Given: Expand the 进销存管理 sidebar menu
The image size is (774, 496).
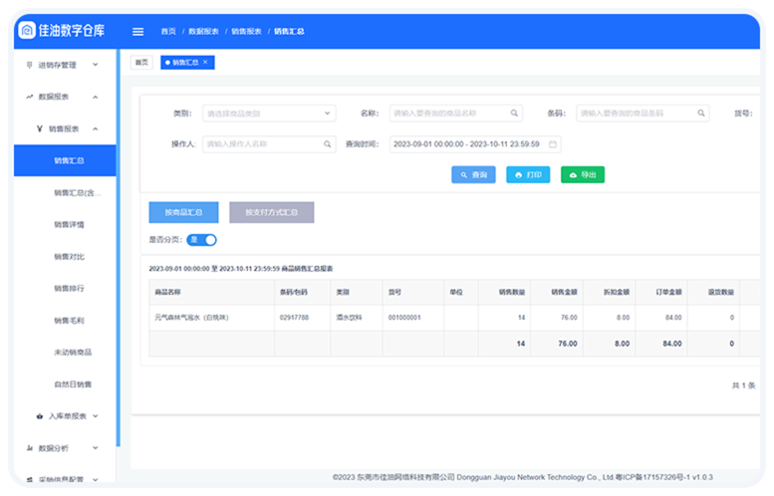Looking at the screenshot, I should (62, 65).
